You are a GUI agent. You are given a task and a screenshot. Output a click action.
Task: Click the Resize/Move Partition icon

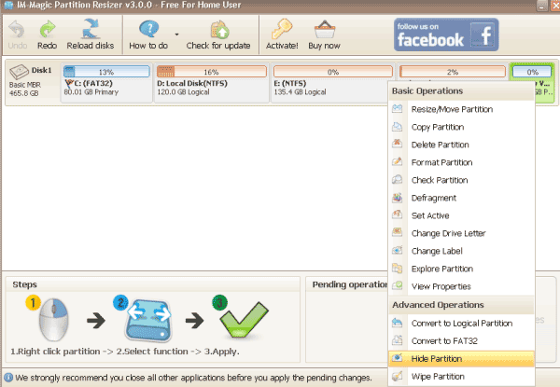(x=398, y=108)
